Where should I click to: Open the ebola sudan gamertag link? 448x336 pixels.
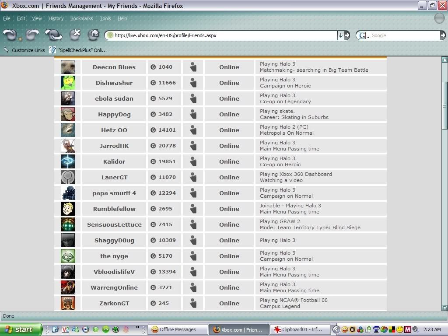pos(114,98)
